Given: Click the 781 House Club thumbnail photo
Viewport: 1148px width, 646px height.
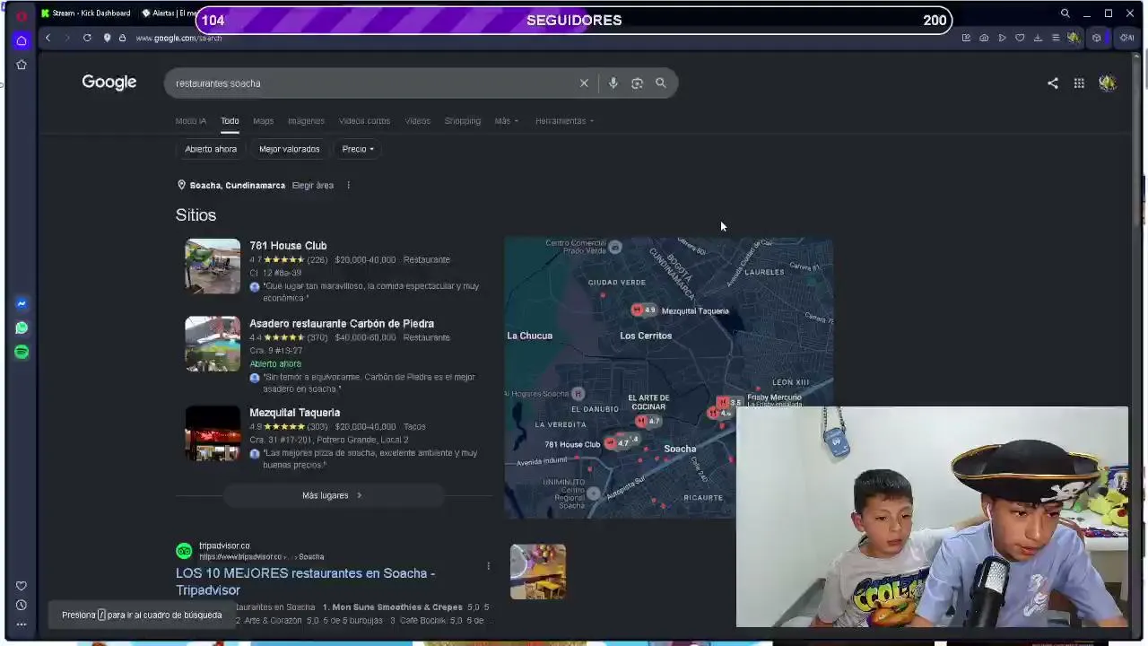Looking at the screenshot, I should (213, 266).
